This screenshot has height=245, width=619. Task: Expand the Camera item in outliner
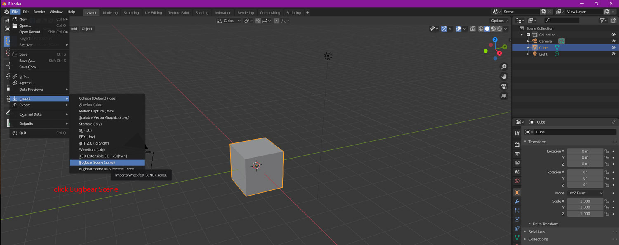click(529, 41)
